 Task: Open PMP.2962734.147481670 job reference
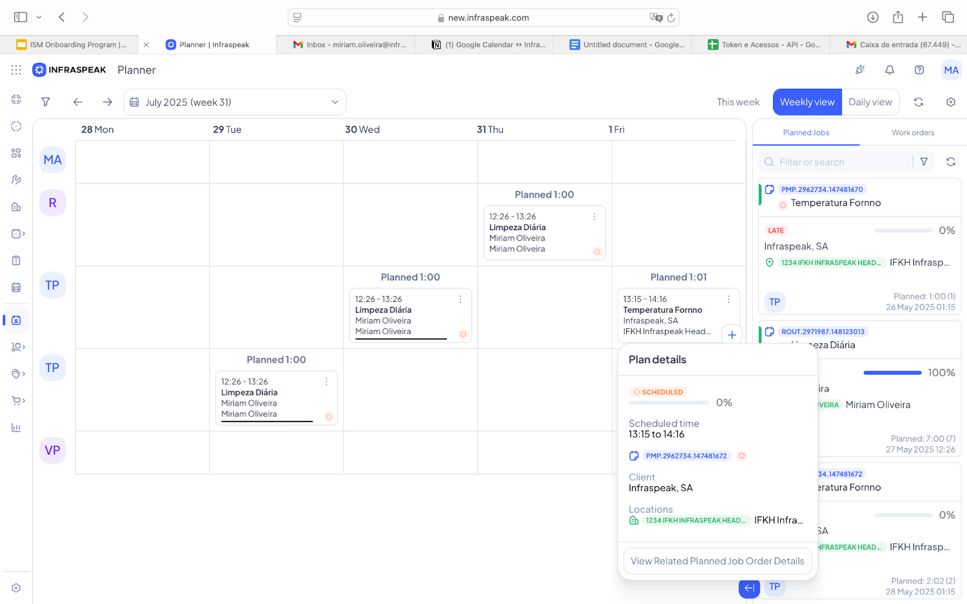[x=822, y=190]
